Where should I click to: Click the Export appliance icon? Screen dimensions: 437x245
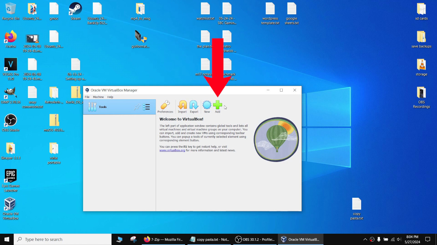pyautogui.click(x=194, y=107)
